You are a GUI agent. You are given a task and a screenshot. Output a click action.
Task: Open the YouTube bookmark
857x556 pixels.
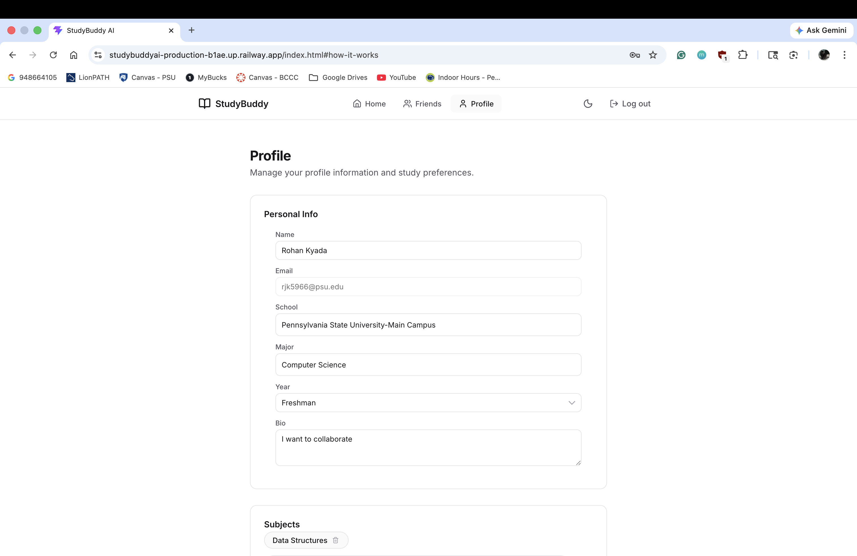pos(396,77)
